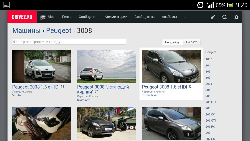250x141 pixels.
Task: Select model 107 in sidebar
Action: click(208, 78)
